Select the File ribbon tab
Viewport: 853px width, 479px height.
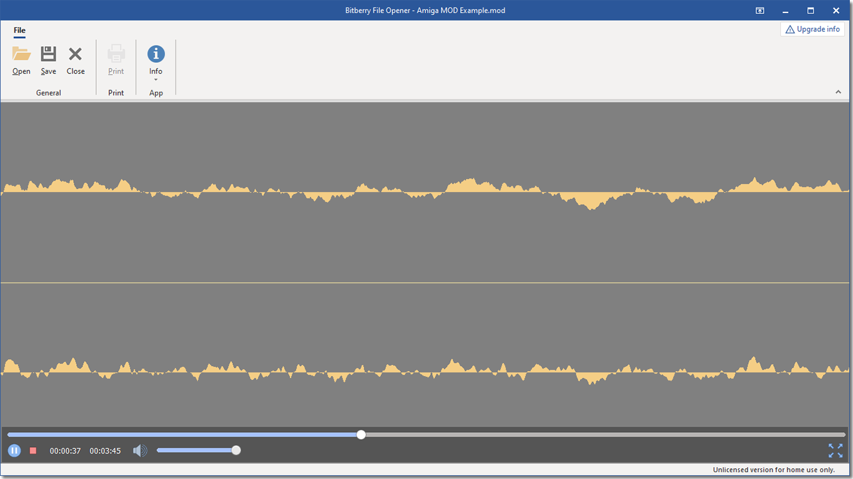point(19,30)
